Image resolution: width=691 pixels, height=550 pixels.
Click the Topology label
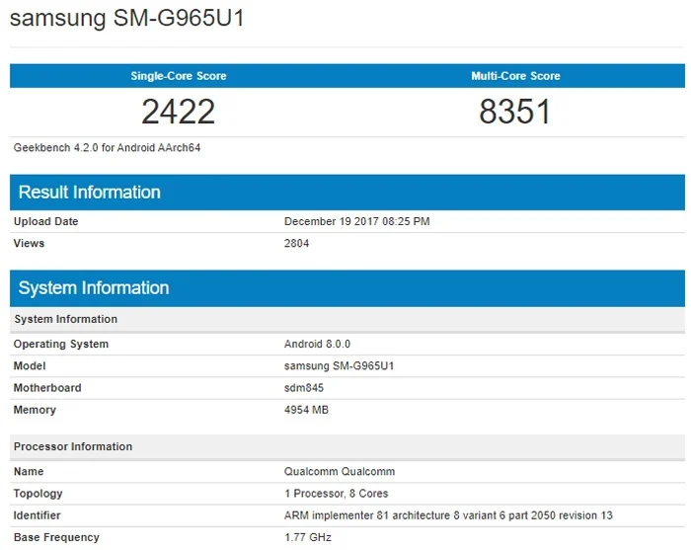tap(38, 494)
